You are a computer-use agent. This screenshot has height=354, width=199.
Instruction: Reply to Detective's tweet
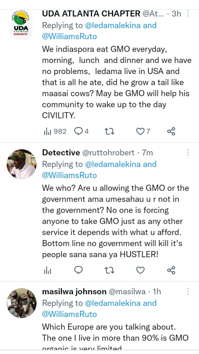[x=78, y=270]
